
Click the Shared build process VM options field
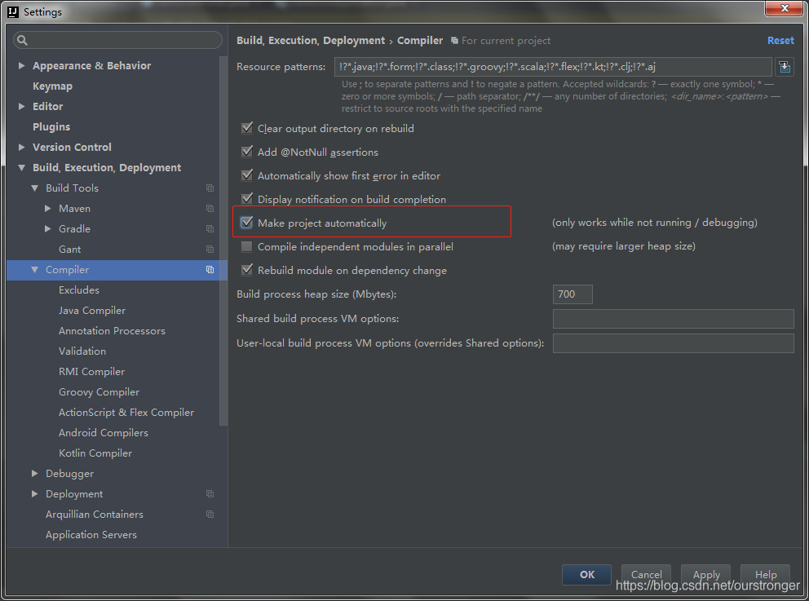click(x=673, y=318)
